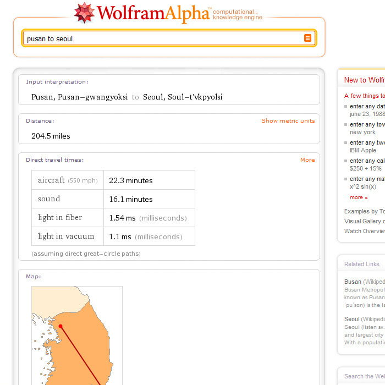
Task: Click the '22.3 minutes' aircraft cell
Action: click(x=149, y=180)
